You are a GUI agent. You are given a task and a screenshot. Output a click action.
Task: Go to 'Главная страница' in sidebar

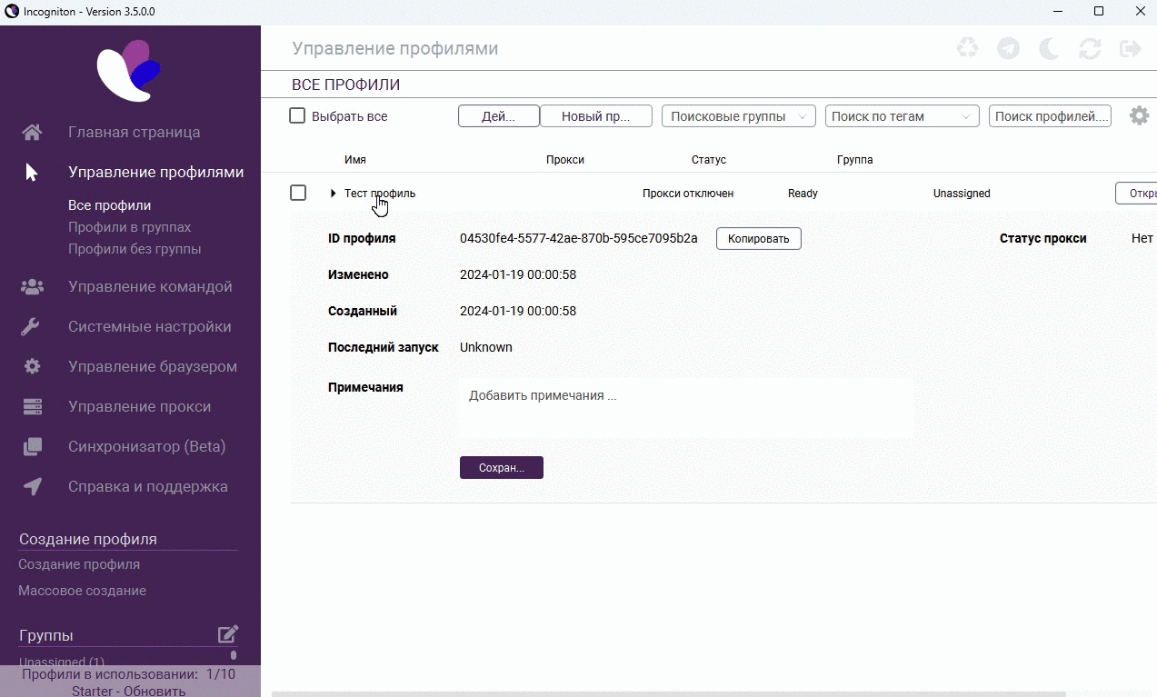click(x=134, y=132)
